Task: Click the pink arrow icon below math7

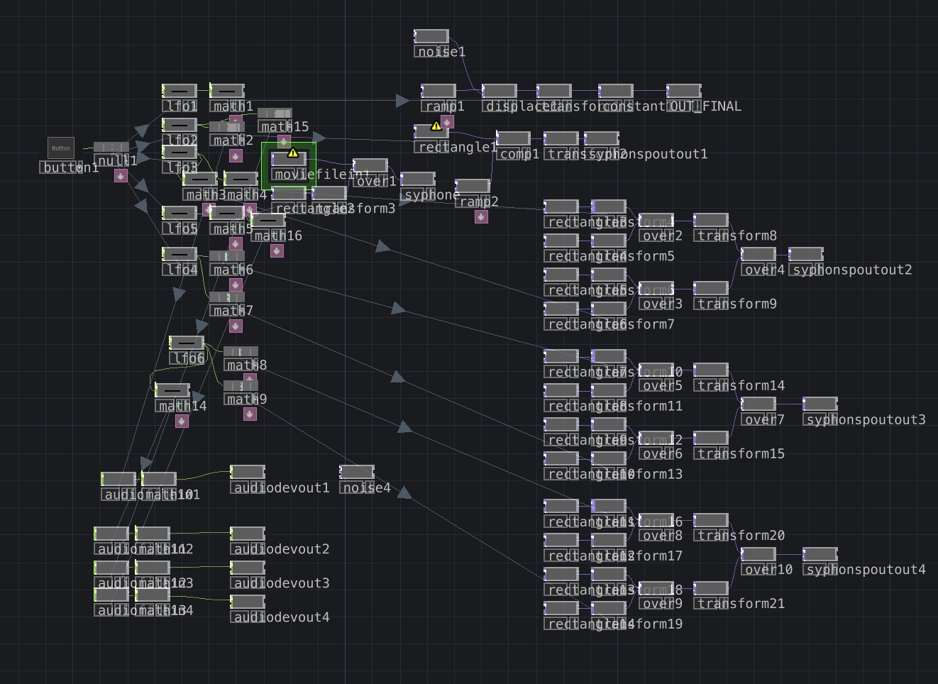Action: (x=236, y=326)
